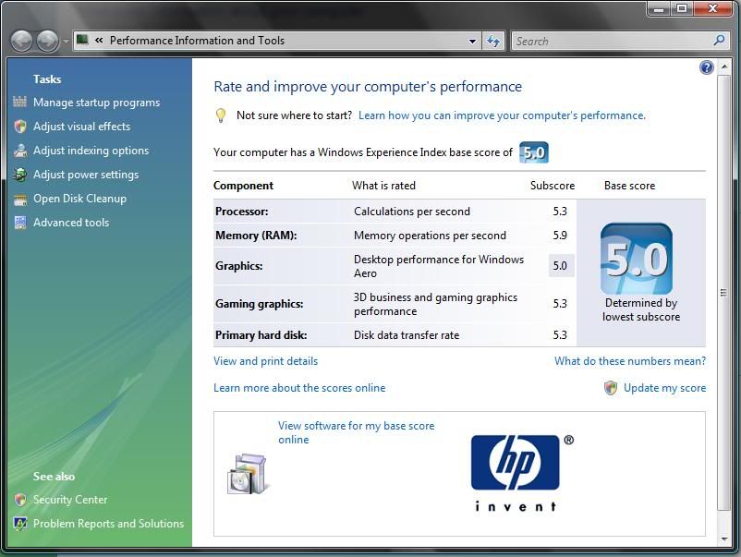The image size is (741, 557).
Task: Click the What is rated column header
Action: (383, 185)
